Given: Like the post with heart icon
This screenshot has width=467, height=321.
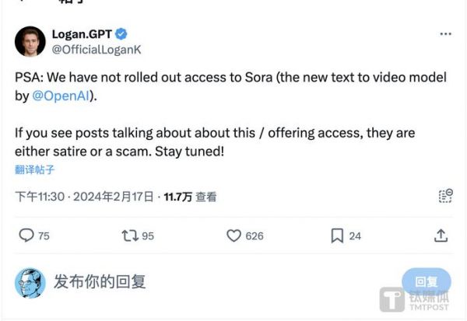Looking at the screenshot, I should tap(233, 236).
